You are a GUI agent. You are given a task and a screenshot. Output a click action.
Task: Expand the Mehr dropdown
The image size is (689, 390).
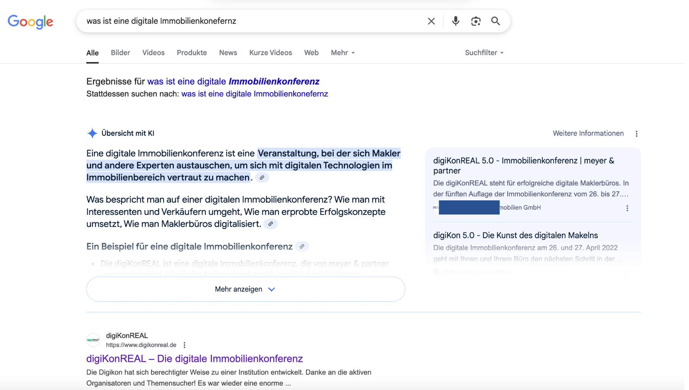[343, 53]
